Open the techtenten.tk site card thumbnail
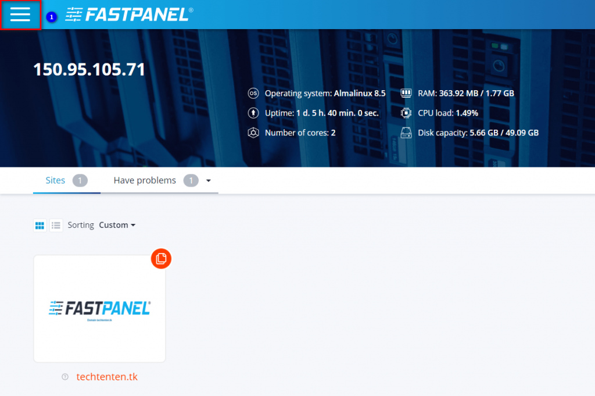The height and width of the screenshot is (396, 595). click(99, 308)
